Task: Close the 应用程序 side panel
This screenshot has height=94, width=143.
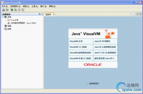Action: [42, 14]
